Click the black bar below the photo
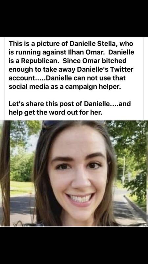Screen dimensions: 148x264 coord(74,245)
